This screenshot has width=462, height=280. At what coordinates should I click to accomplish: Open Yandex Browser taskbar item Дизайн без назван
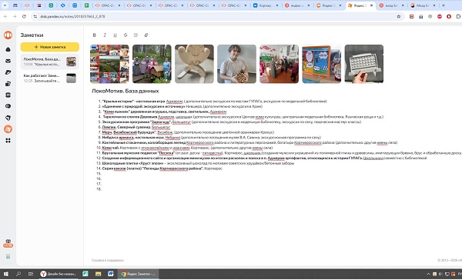59,274
